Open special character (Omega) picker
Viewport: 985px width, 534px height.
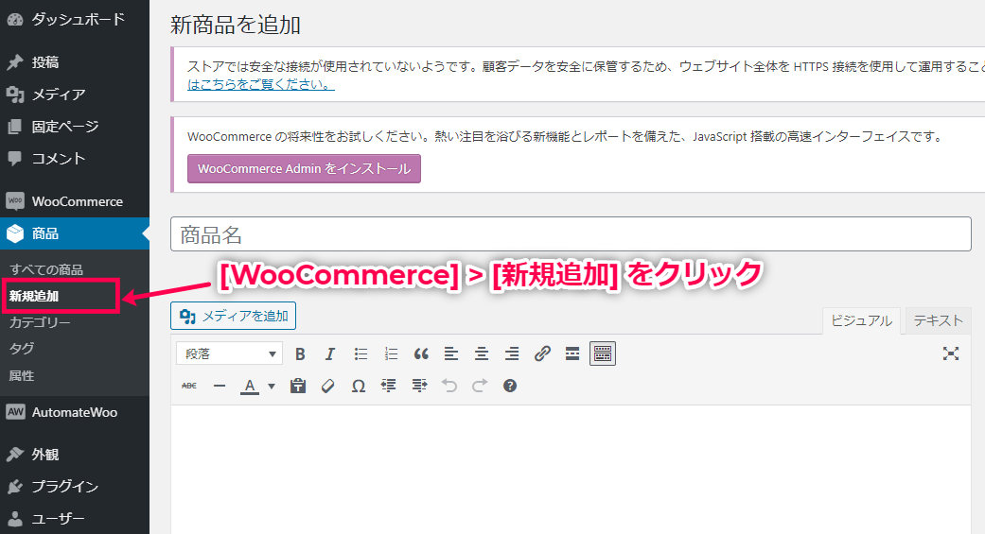click(358, 386)
